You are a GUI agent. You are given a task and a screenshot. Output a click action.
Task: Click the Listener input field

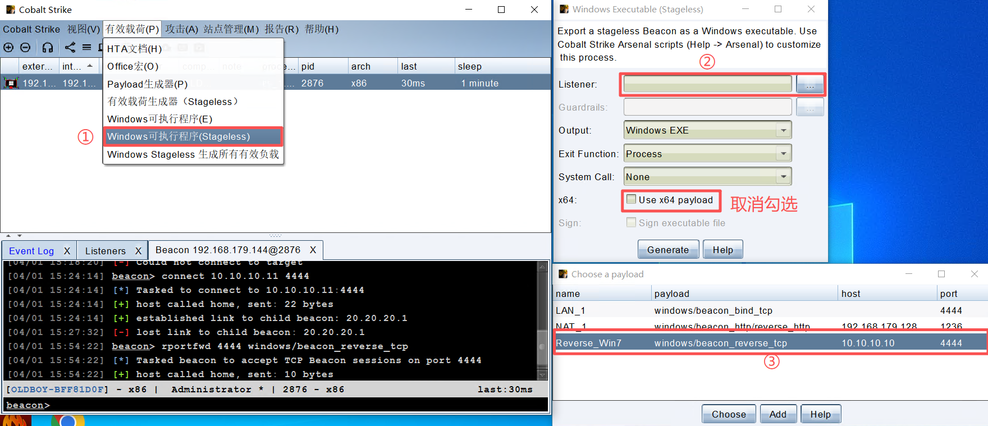tap(707, 84)
